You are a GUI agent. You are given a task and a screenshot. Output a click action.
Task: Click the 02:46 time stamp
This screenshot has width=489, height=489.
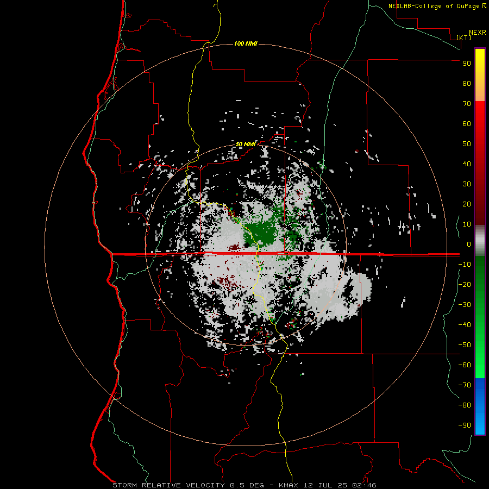pyautogui.click(x=364, y=485)
